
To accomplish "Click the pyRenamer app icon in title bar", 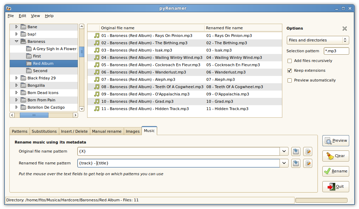I will click(9, 8).
